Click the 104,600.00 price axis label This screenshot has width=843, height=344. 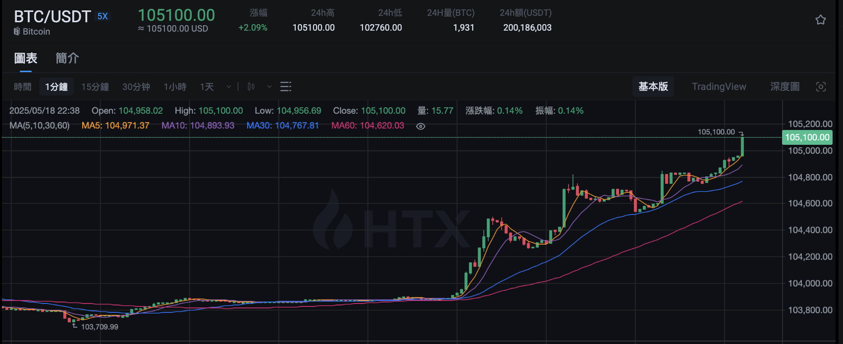(810, 203)
